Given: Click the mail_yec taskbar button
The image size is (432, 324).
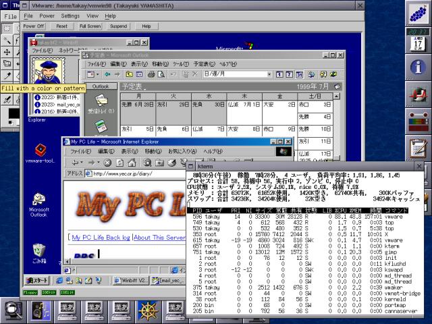Looking at the screenshot, I should [x=168, y=281].
